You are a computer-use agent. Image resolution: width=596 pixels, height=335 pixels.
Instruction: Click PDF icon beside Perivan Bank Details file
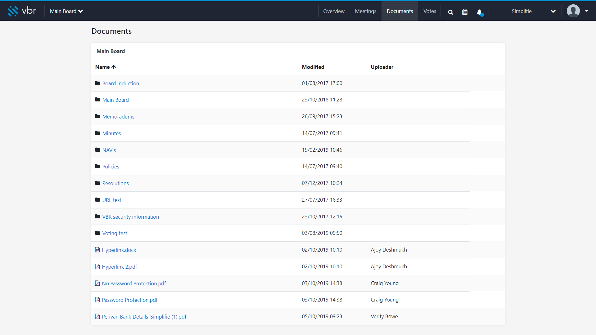coord(97,316)
